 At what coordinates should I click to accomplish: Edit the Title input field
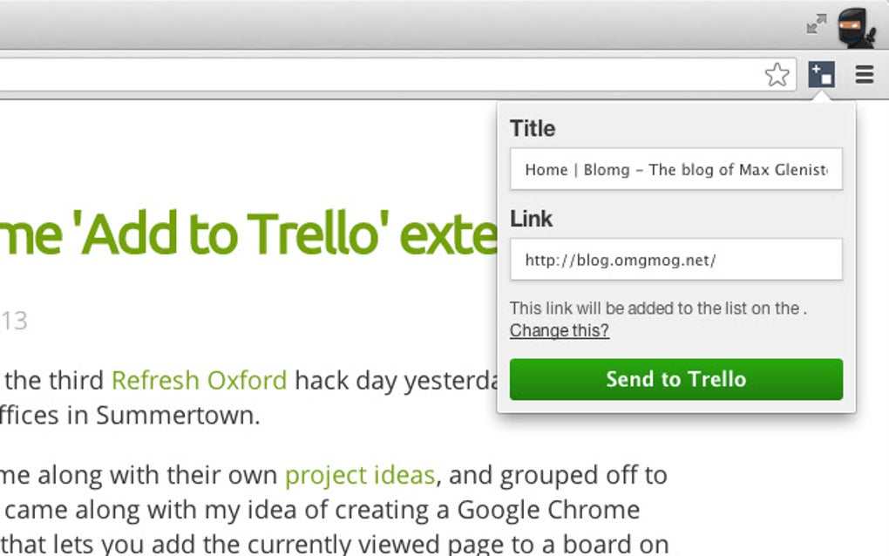click(x=675, y=169)
